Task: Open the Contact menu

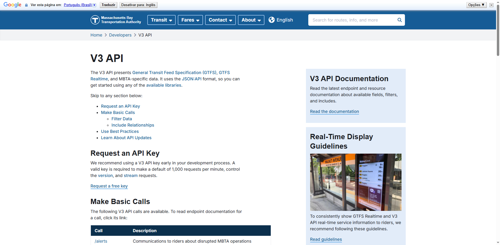Action: [x=220, y=20]
